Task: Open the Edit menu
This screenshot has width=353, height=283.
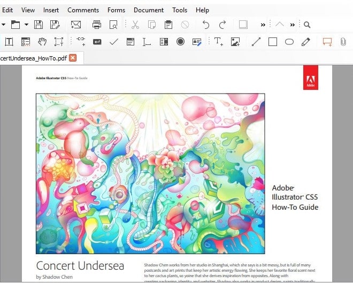Action: click(x=7, y=10)
